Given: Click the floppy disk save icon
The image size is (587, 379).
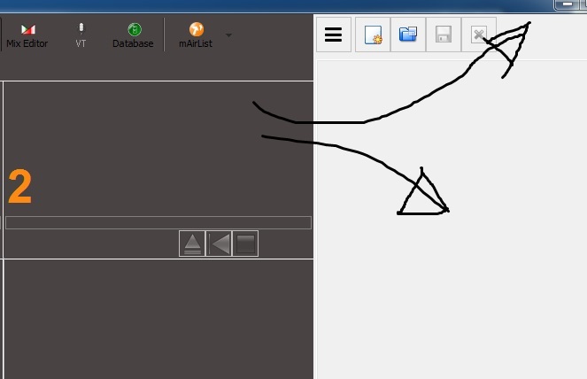Looking at the screenshot, I should [444, 35].
